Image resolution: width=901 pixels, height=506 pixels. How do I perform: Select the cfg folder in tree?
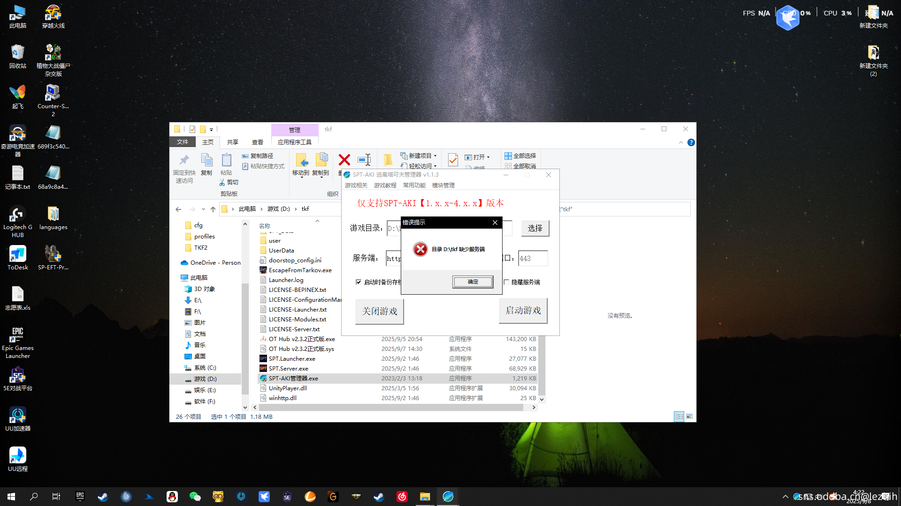[199, 225]
